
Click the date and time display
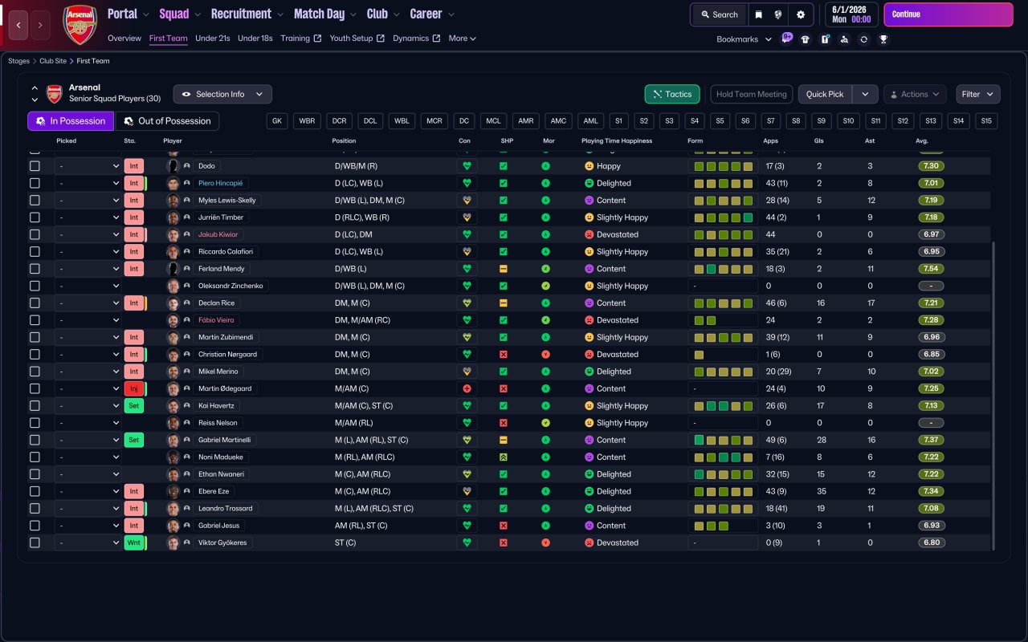851,14
